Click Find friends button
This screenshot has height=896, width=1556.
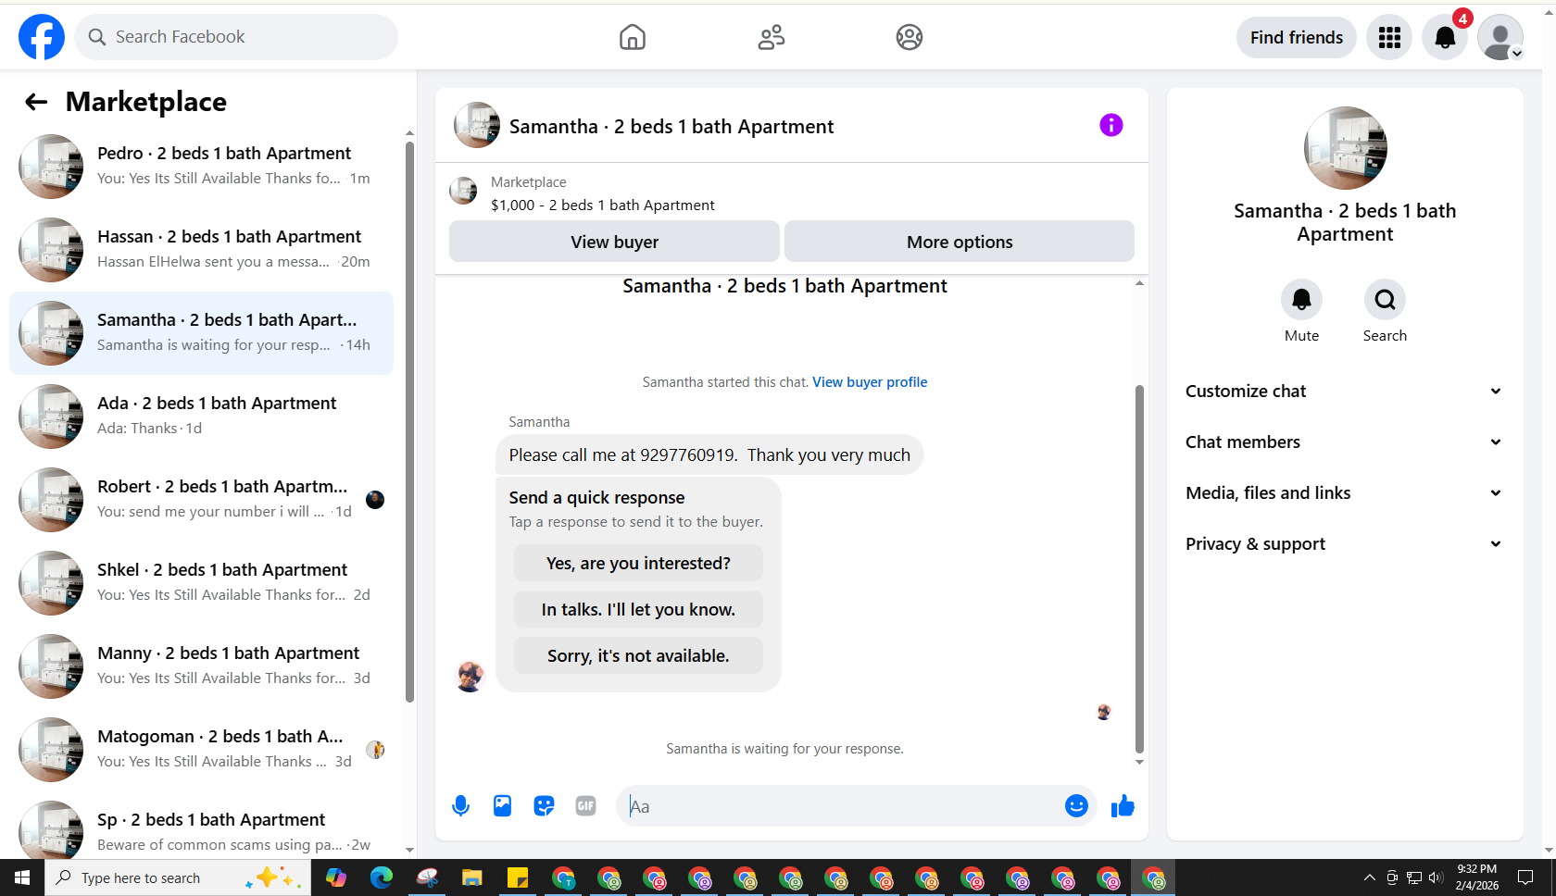pos(1297,37)
